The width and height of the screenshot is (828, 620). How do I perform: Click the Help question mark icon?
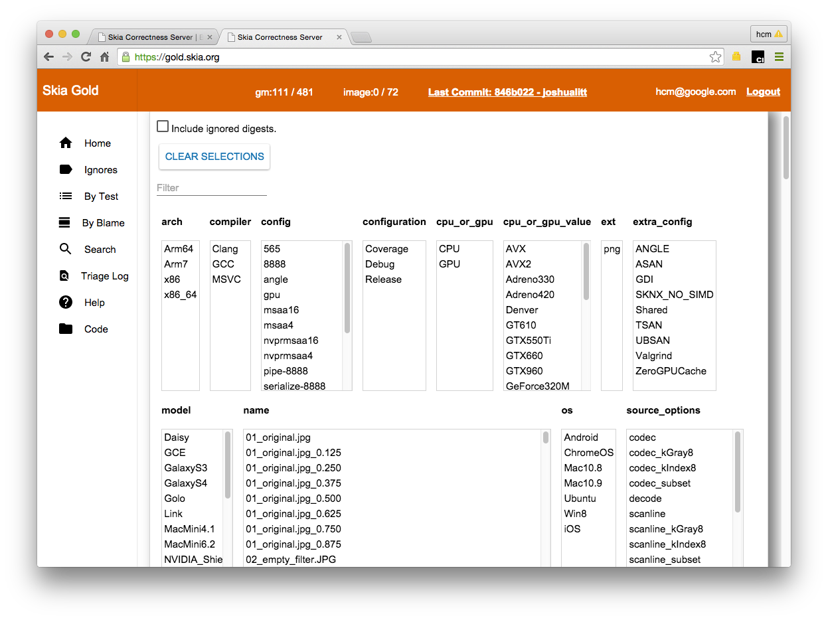[x=66, y=302]
